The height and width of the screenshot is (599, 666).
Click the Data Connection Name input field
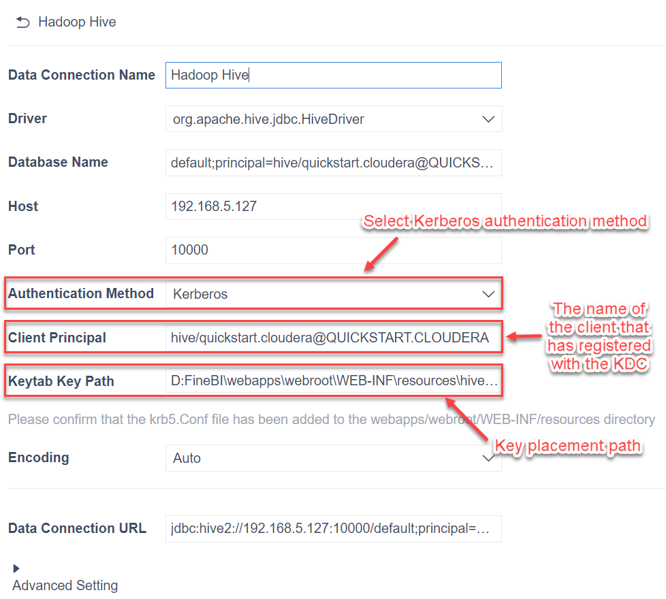[334, 75]
